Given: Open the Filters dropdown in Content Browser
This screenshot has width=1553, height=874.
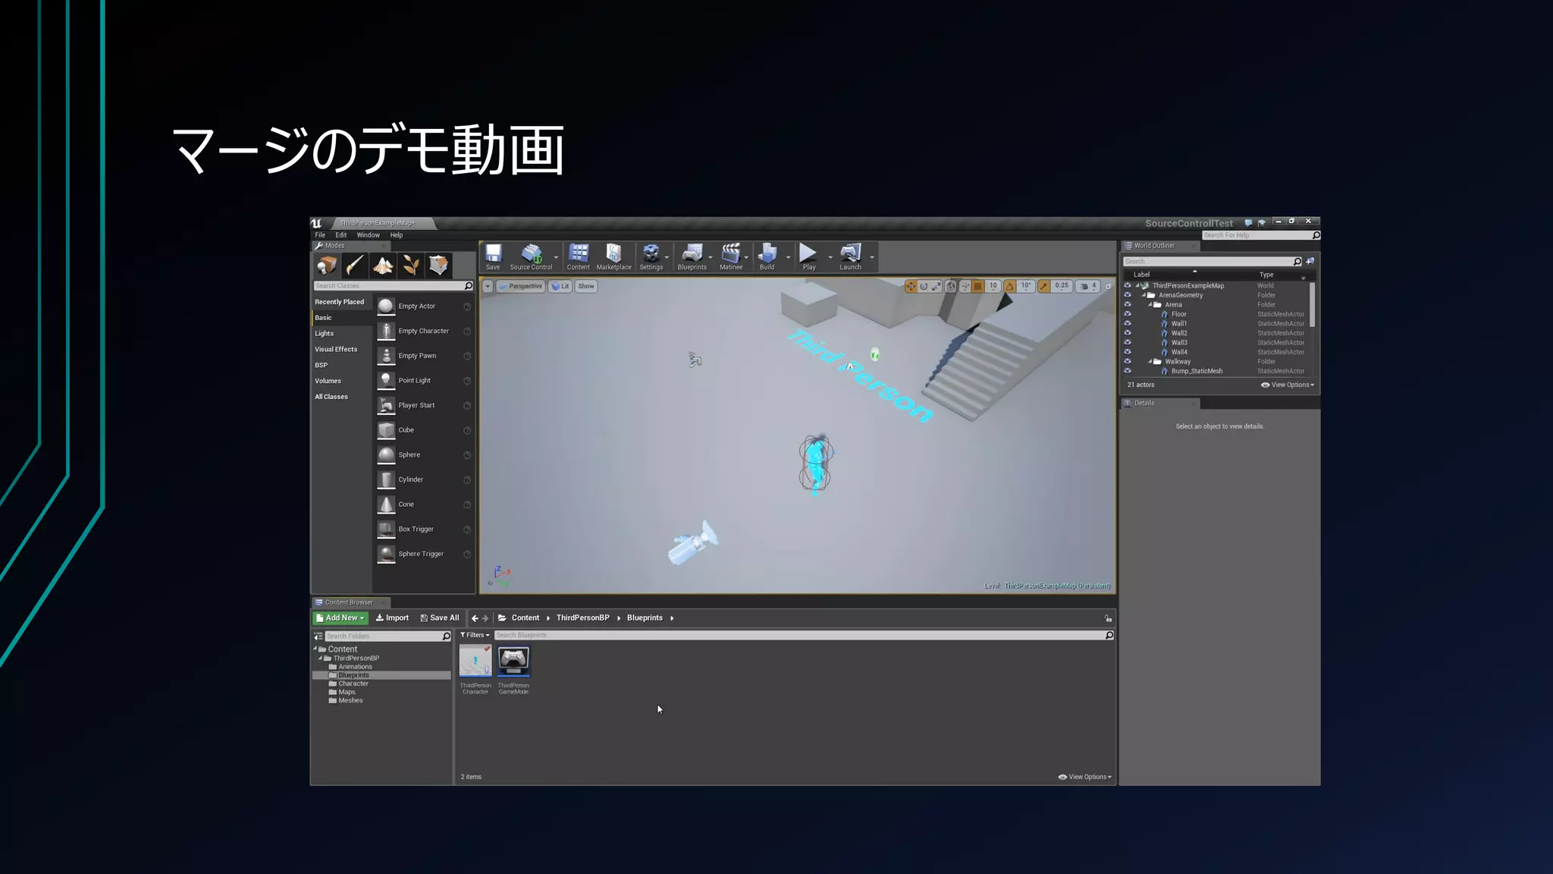Looking at the screenshot, I should pyautogui.click(x=475, y=635).
